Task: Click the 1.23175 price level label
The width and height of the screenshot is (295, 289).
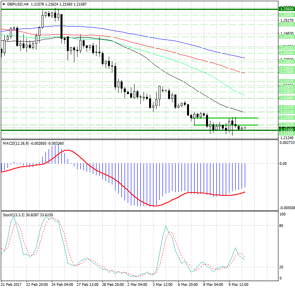Action: pyautogui.click(x=287, y=81)
